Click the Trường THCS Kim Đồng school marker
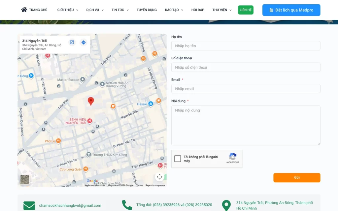The height and width of the screenshot is (211, 338). [x=88, y=154]
